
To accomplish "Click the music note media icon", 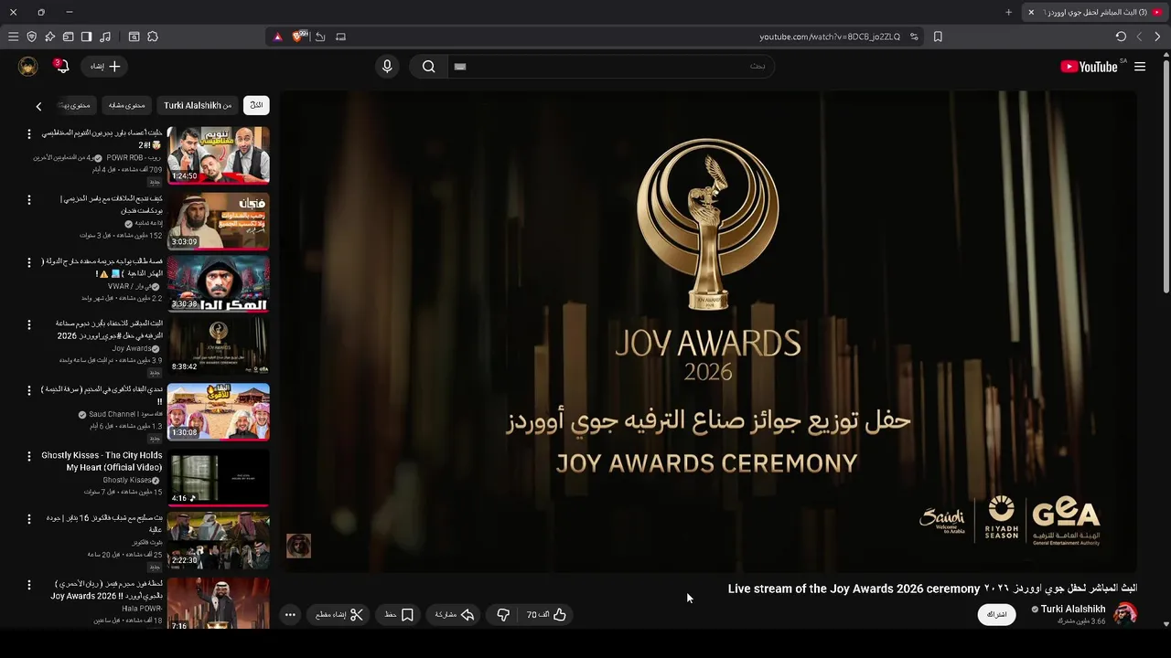I will click(104, 37).
